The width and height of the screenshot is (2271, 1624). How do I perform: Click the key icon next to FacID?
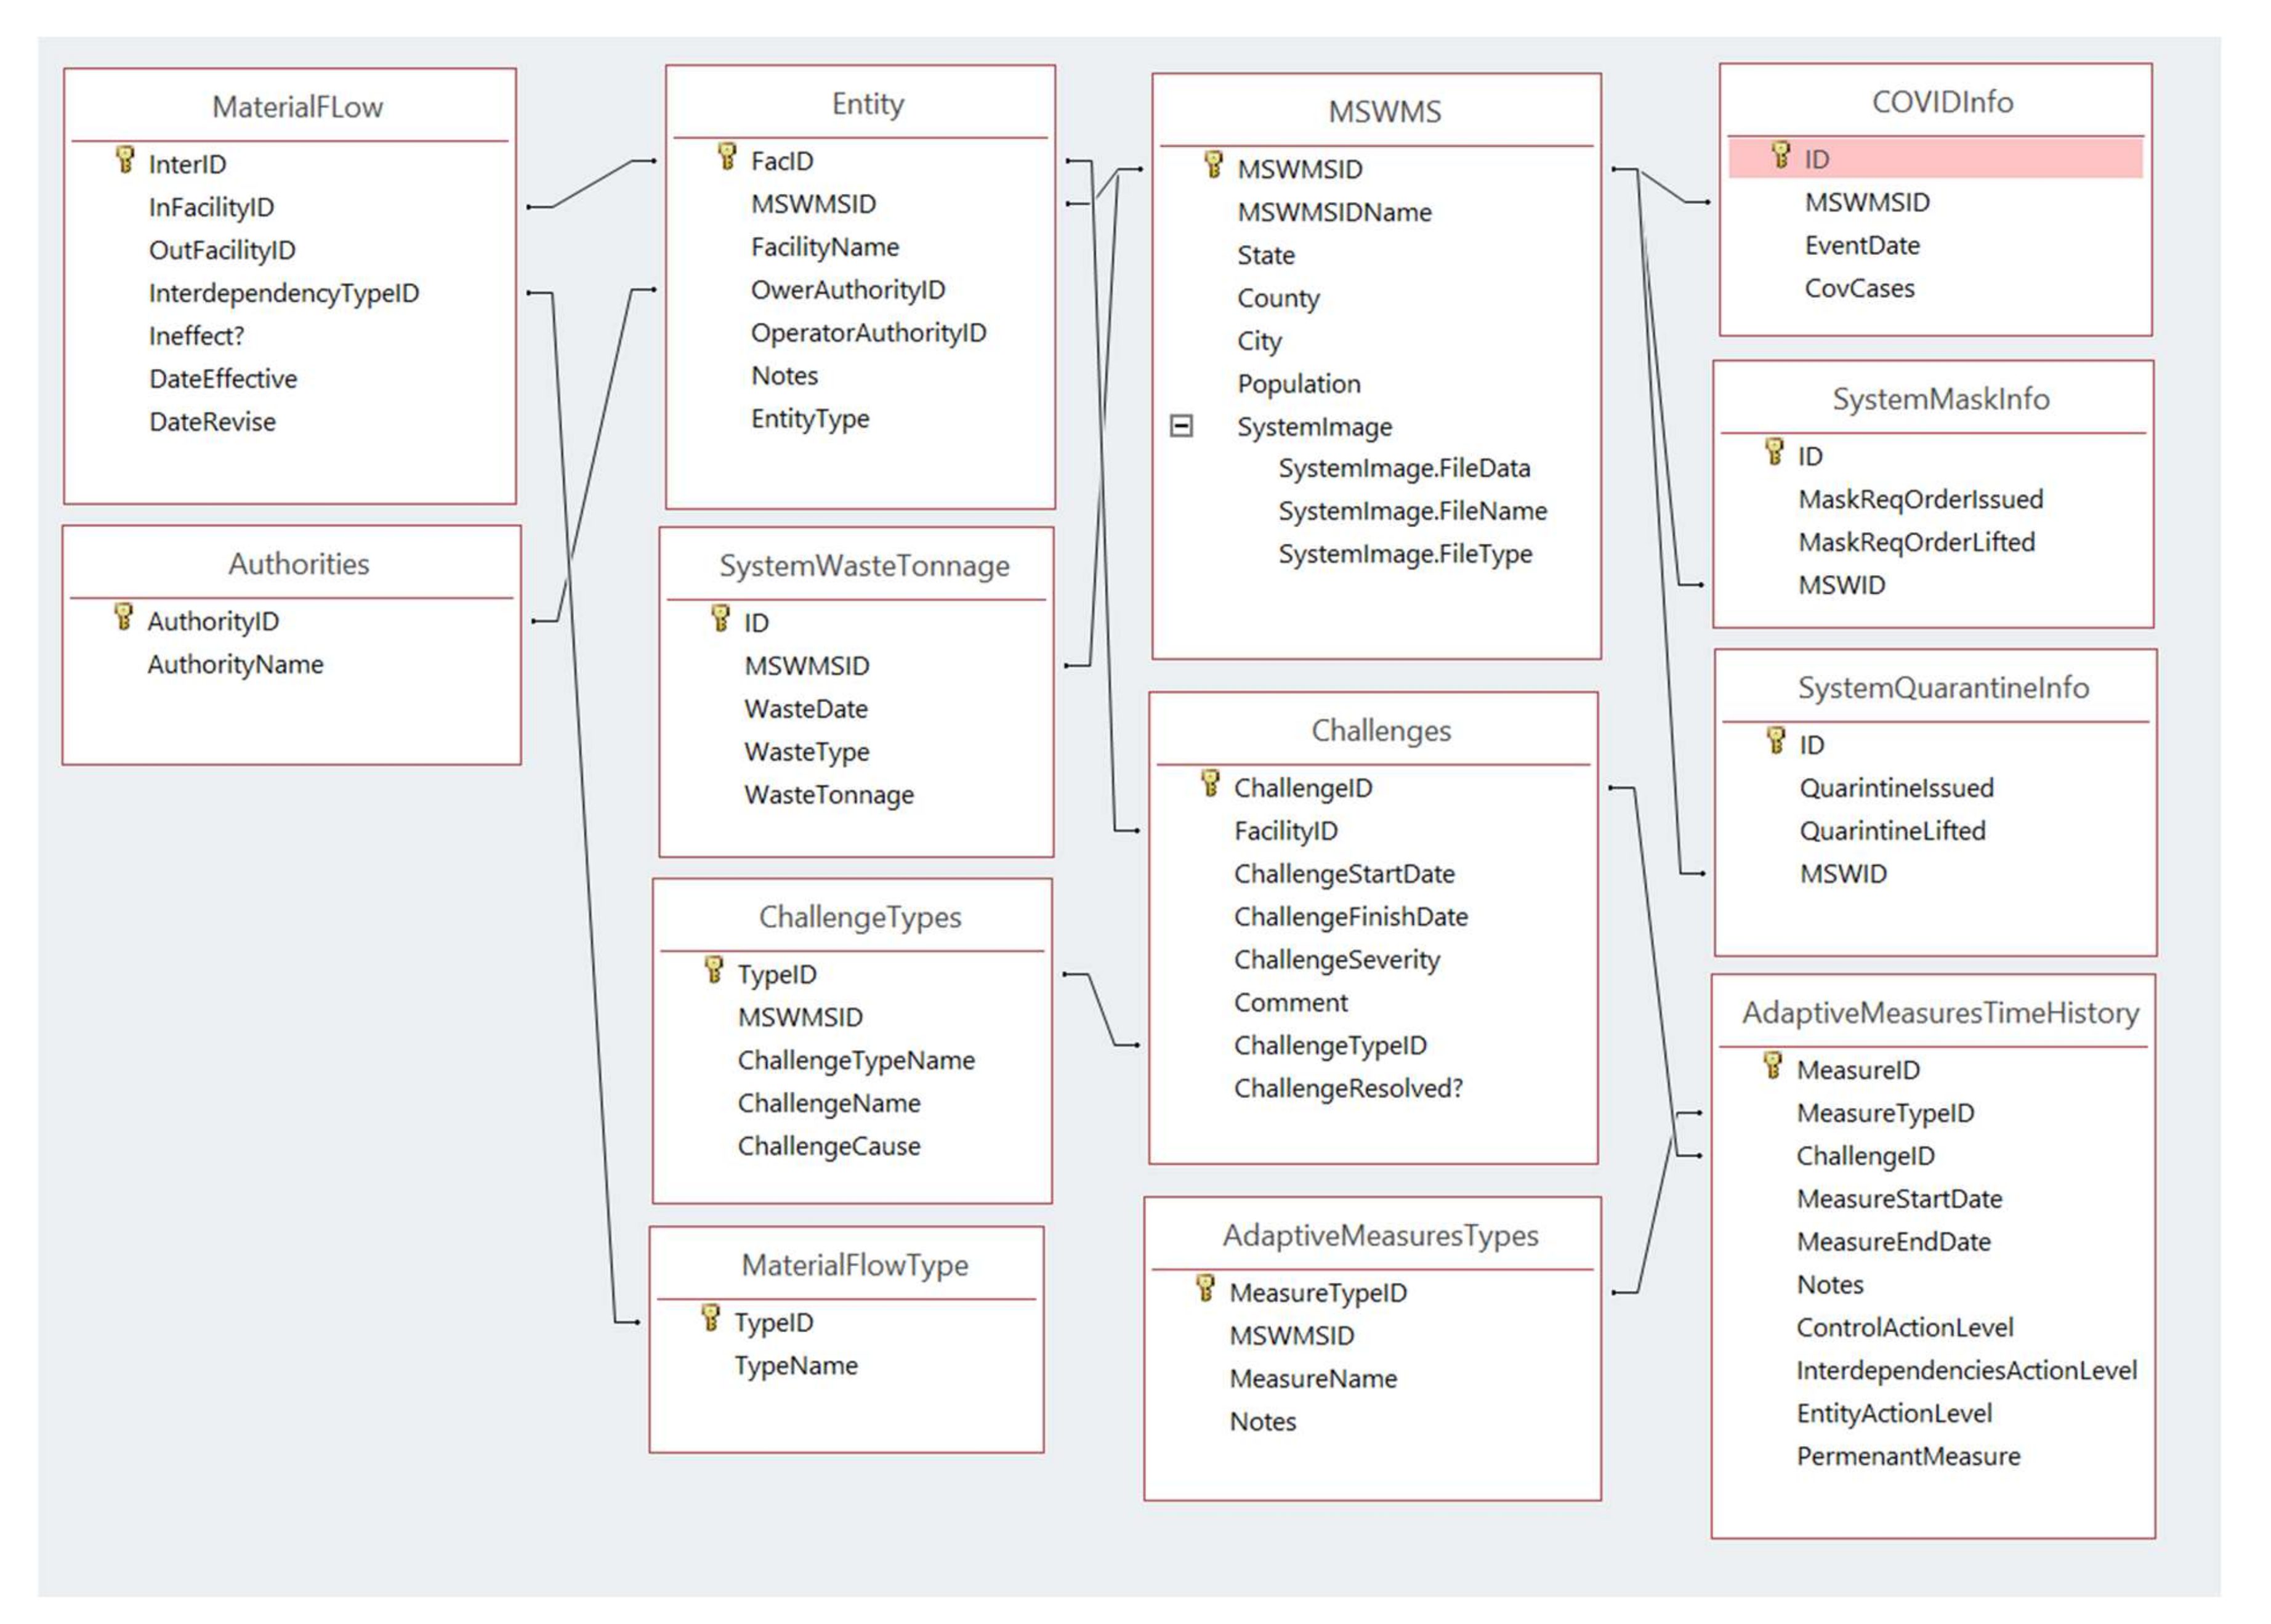point(727,157)
